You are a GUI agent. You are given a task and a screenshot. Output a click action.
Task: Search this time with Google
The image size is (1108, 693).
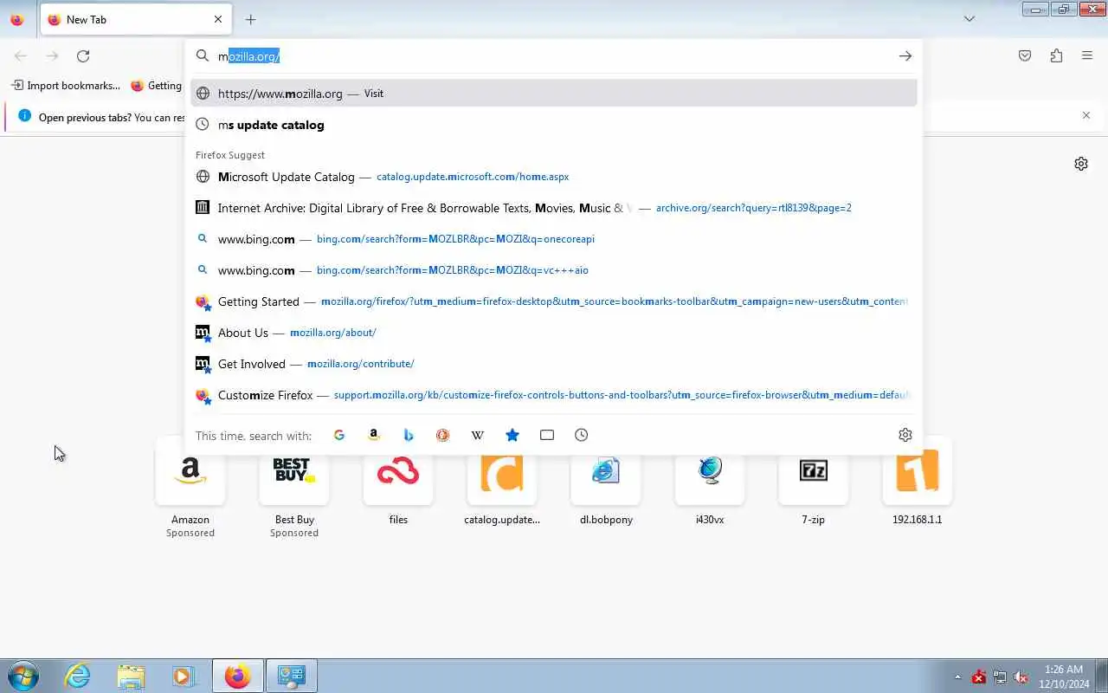[339, 435]
